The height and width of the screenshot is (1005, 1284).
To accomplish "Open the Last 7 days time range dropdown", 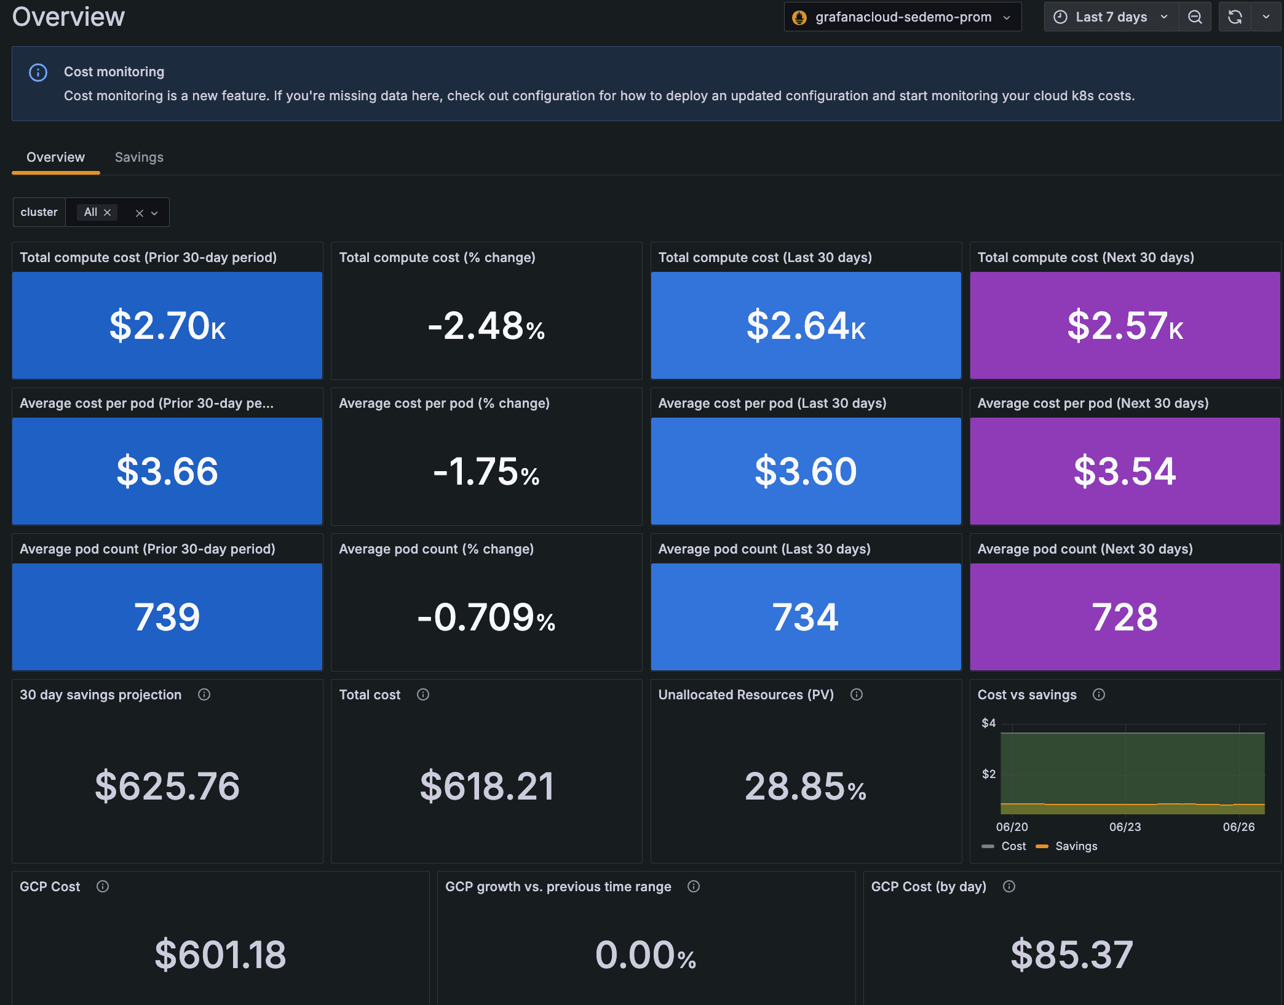I will pos(1110,17).
